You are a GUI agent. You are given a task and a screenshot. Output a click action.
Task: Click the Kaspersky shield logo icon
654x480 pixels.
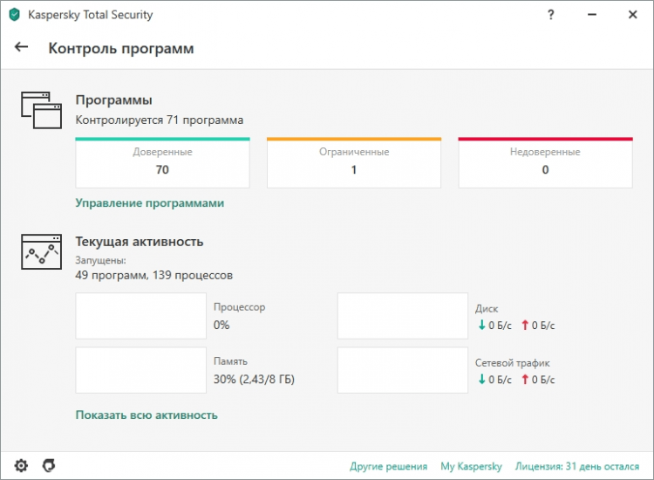click(x=15, y=15)
